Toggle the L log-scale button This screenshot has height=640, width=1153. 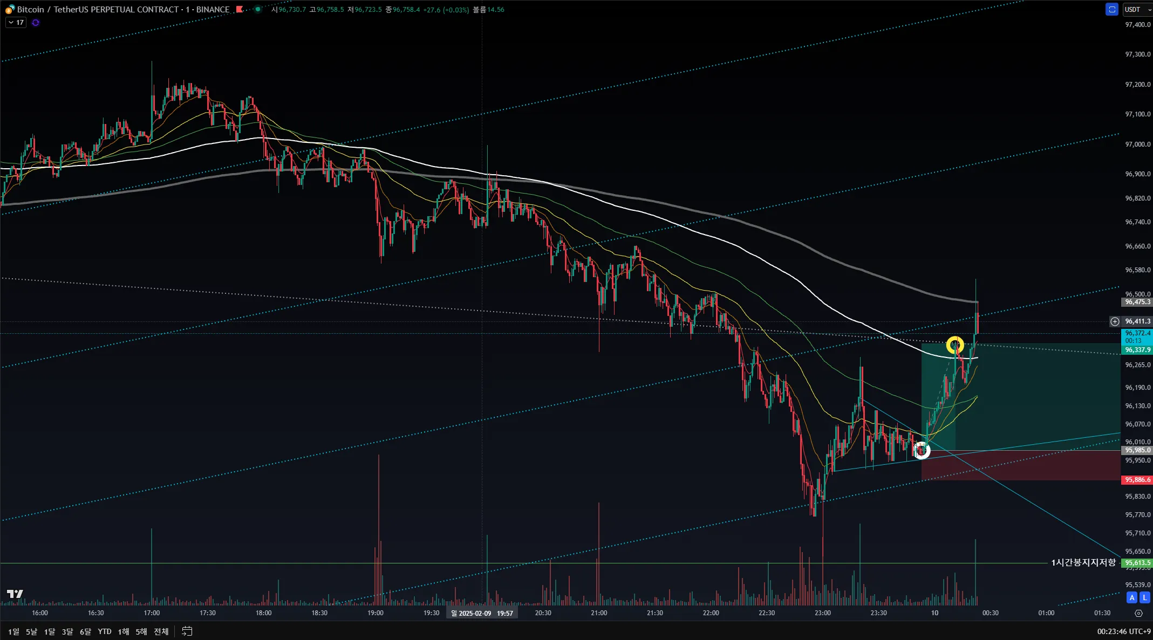click(x=1144, y=597)
